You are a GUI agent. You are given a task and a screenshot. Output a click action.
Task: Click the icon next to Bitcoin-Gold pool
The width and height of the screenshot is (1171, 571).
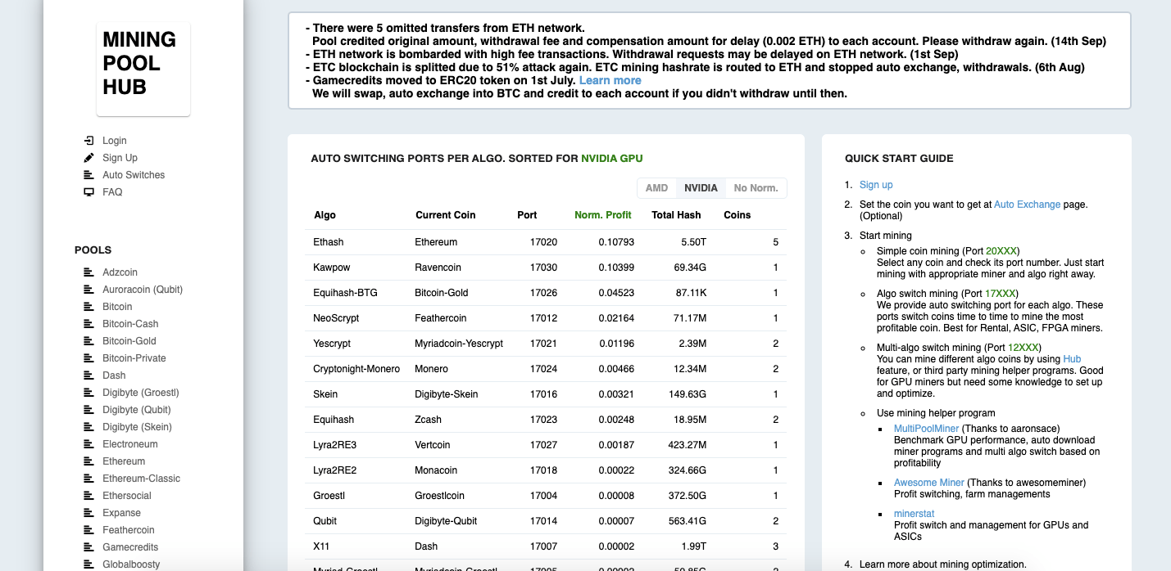click(x=89, y=341)
